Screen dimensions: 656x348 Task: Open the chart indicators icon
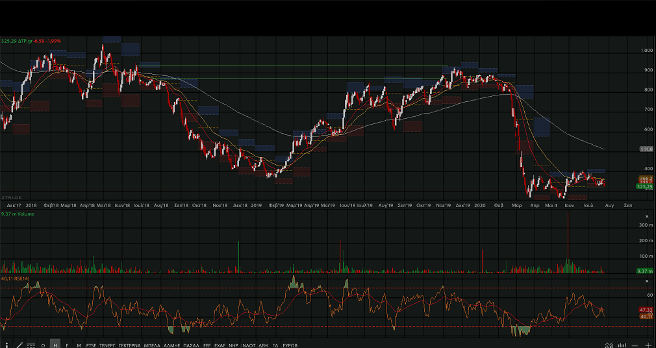click(609, 345)
